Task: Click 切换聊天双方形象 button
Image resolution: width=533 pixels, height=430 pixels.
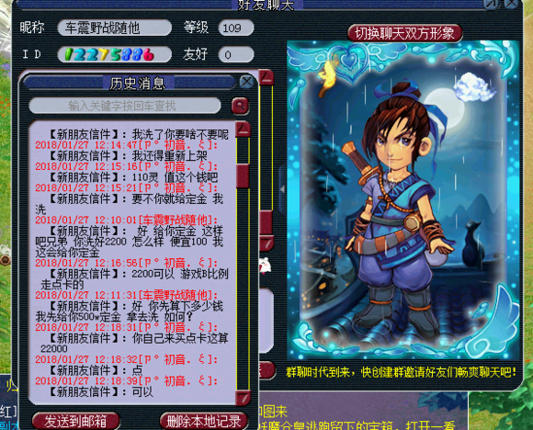Action: (x=404, y=33)
